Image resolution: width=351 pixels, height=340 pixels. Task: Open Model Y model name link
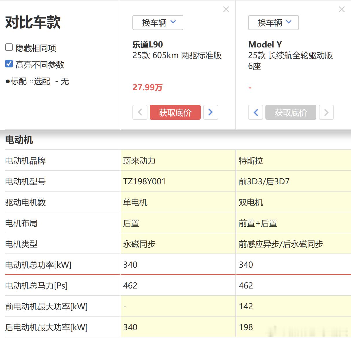265,45
